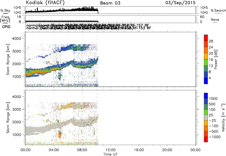
Task: Click the "08:00" time tick label
Action: (x=82, y=150)
